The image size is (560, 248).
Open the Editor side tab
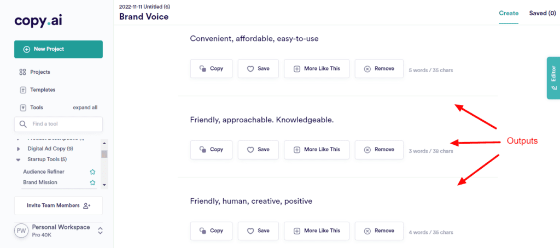[x=553, y=78]
